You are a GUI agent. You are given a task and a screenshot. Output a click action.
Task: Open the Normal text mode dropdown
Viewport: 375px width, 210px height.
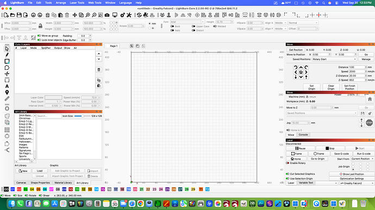[x=303, y=23]
